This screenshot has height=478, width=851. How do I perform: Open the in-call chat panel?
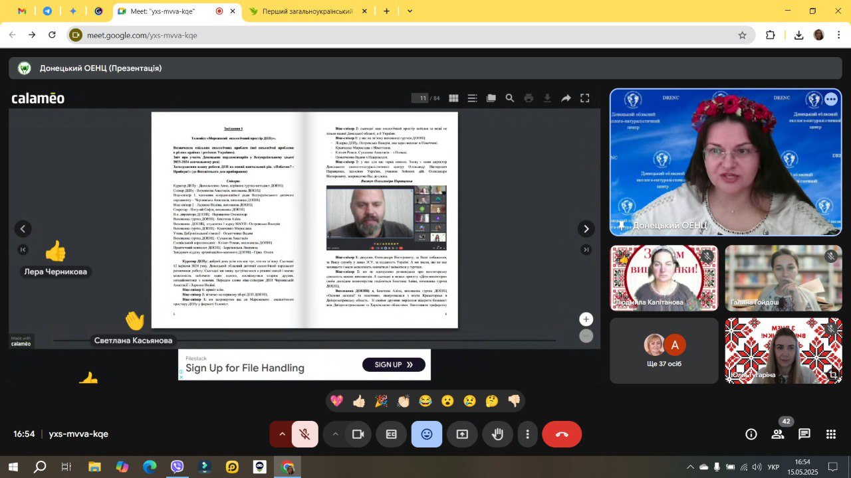pos(804,434)
